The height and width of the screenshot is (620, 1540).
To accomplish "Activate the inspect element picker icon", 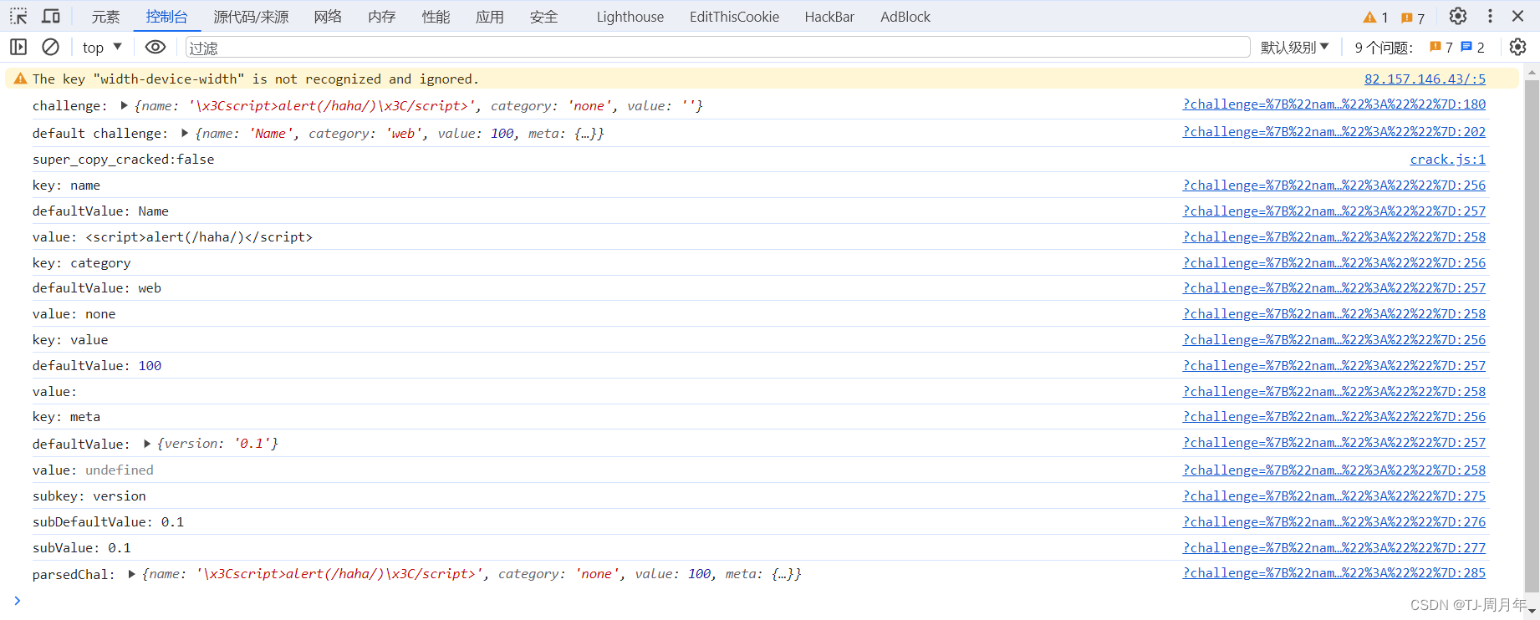I will tap(18, 16).
